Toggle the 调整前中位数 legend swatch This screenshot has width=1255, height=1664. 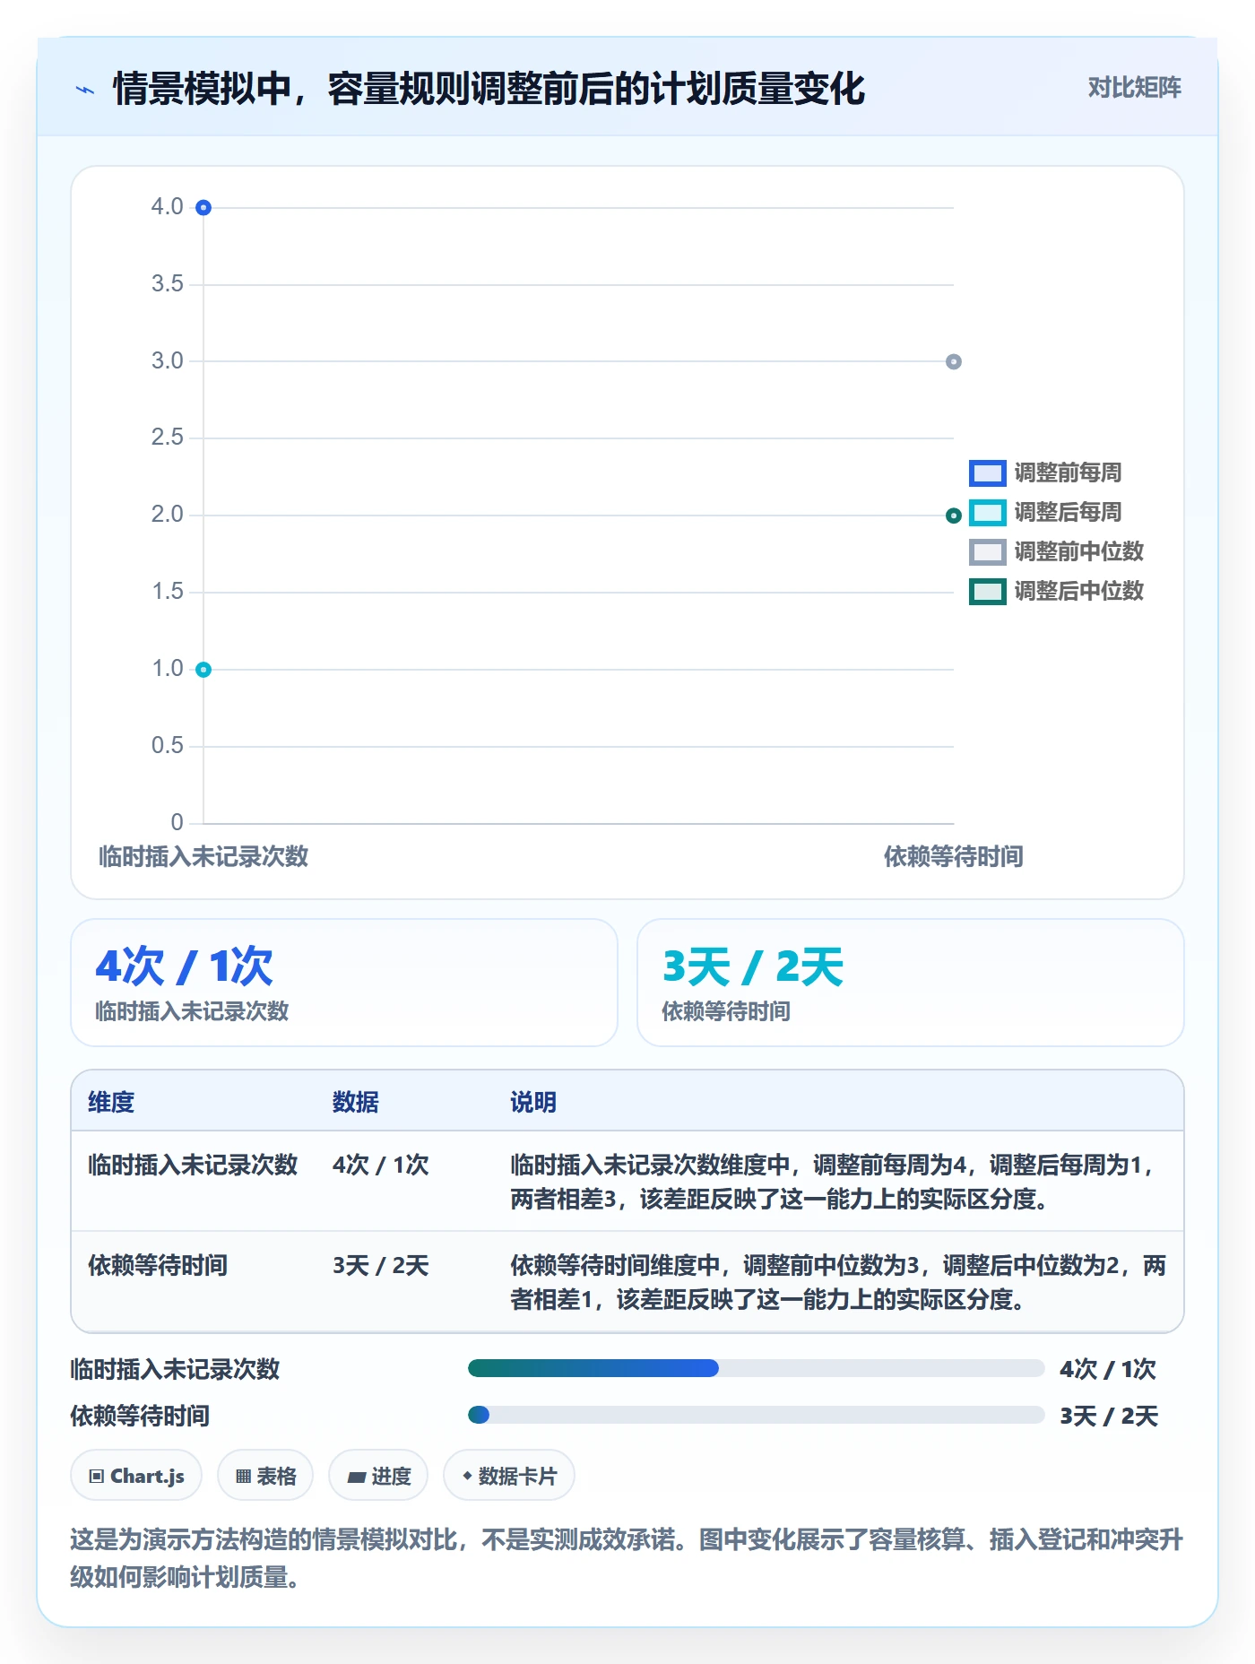987,551
